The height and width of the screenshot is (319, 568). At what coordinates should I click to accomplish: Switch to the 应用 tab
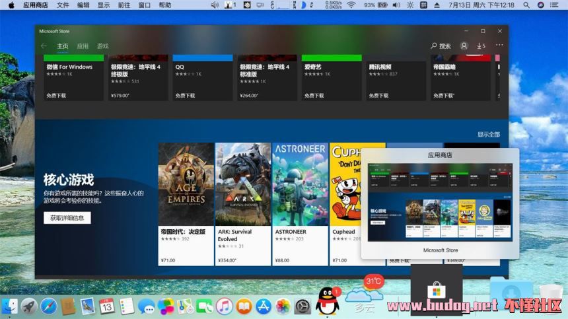point(83,46)
